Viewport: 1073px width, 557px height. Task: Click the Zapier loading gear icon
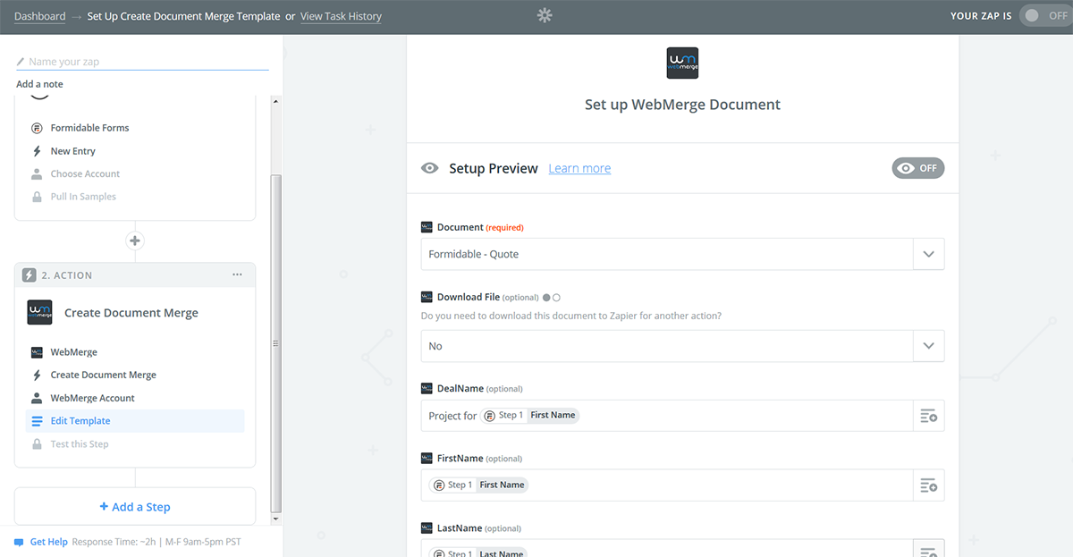point(545,15)
